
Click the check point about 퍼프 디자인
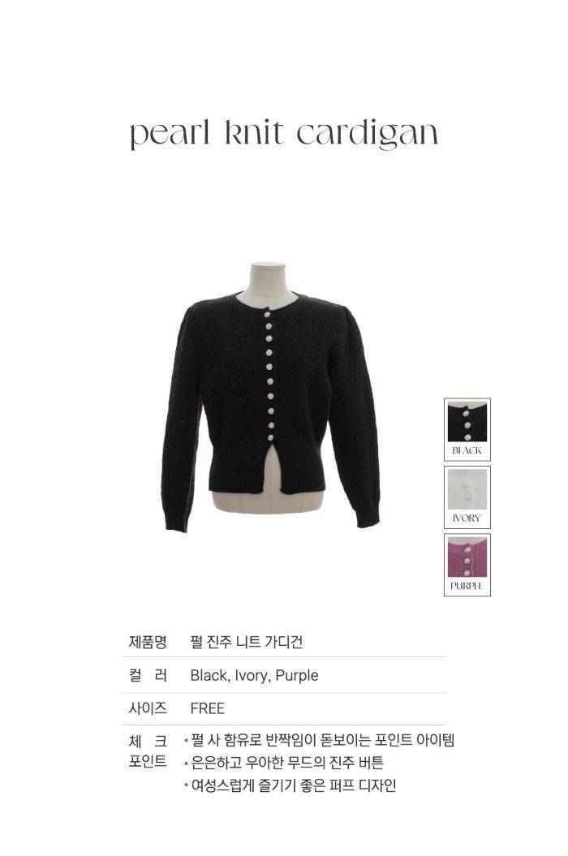pyautogui.click(x=290, y=785)
